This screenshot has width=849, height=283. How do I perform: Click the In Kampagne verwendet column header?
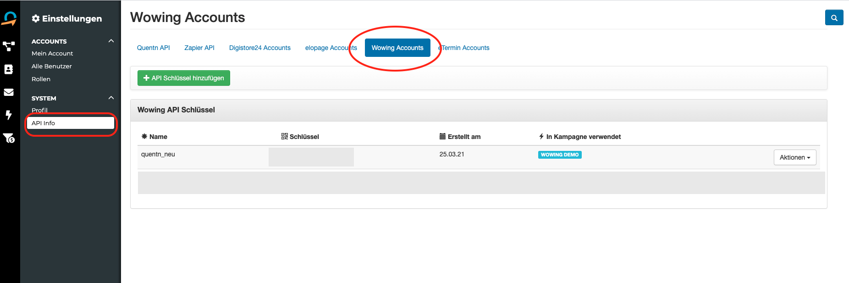580,137
